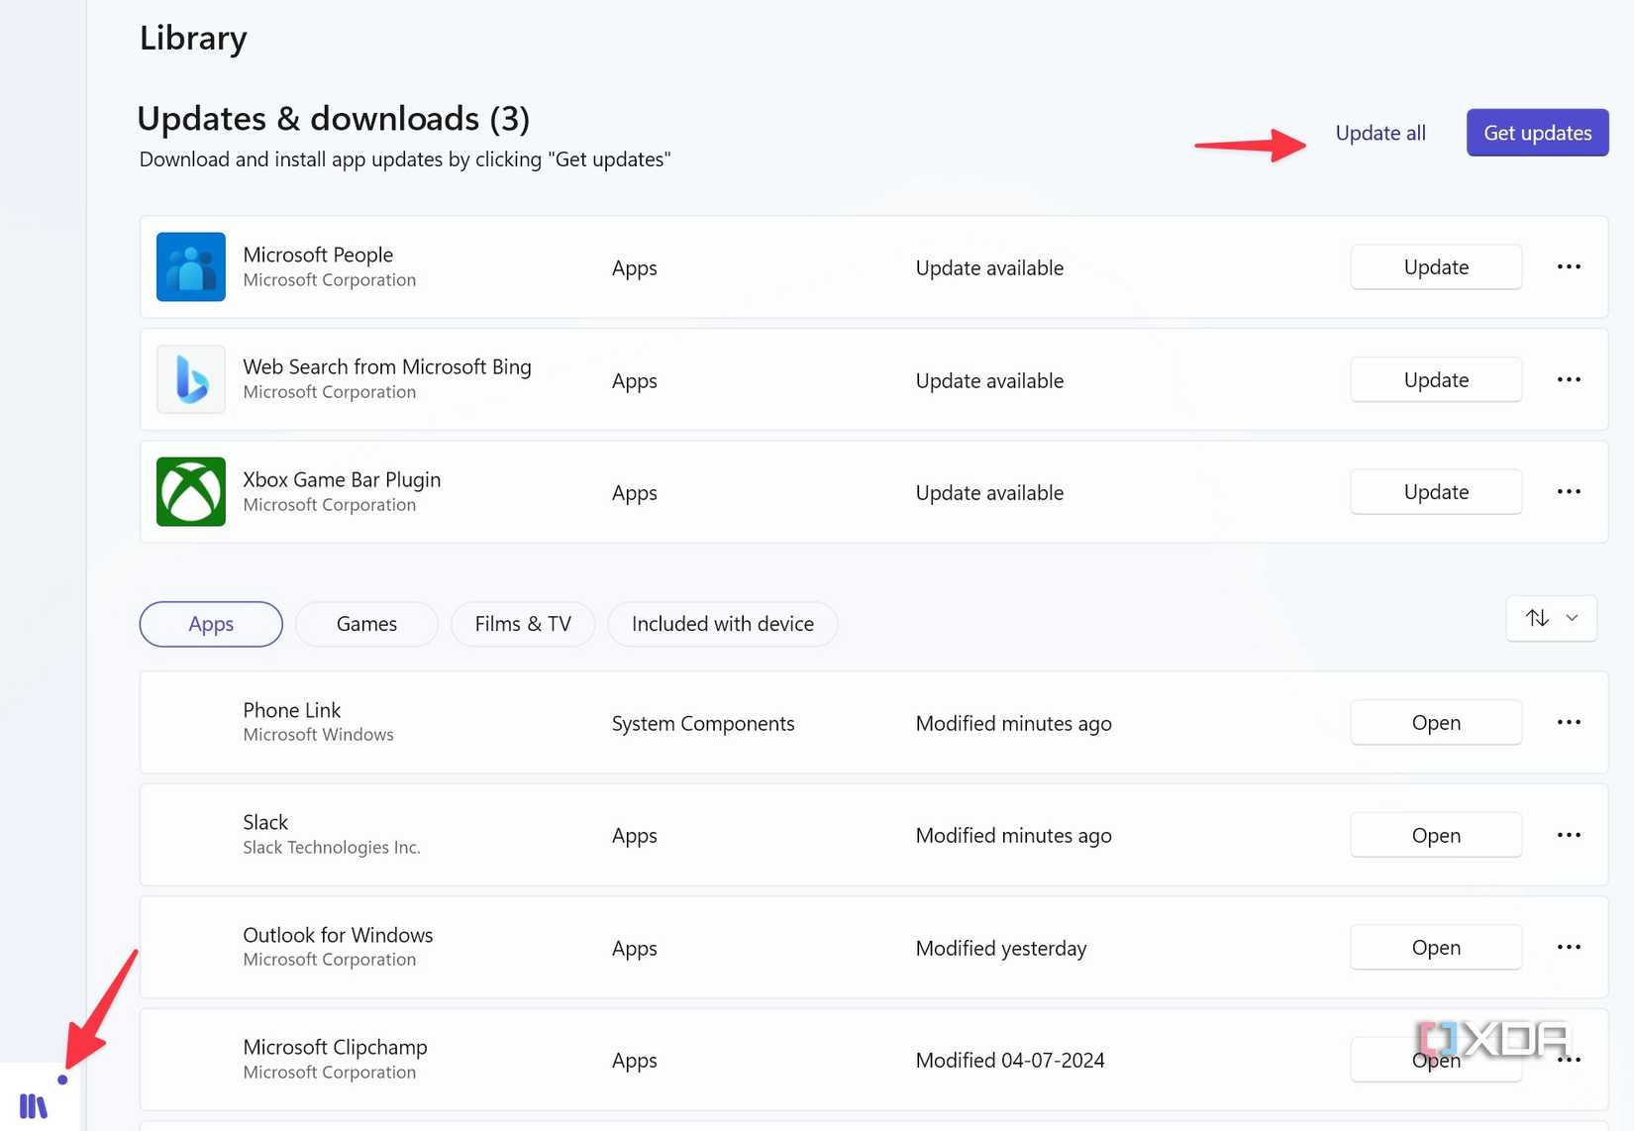Click the Slack Technologies Inc. publisher text
Screen dimensions: 1634x1131
pyautogui.click(x=332, y=848)
